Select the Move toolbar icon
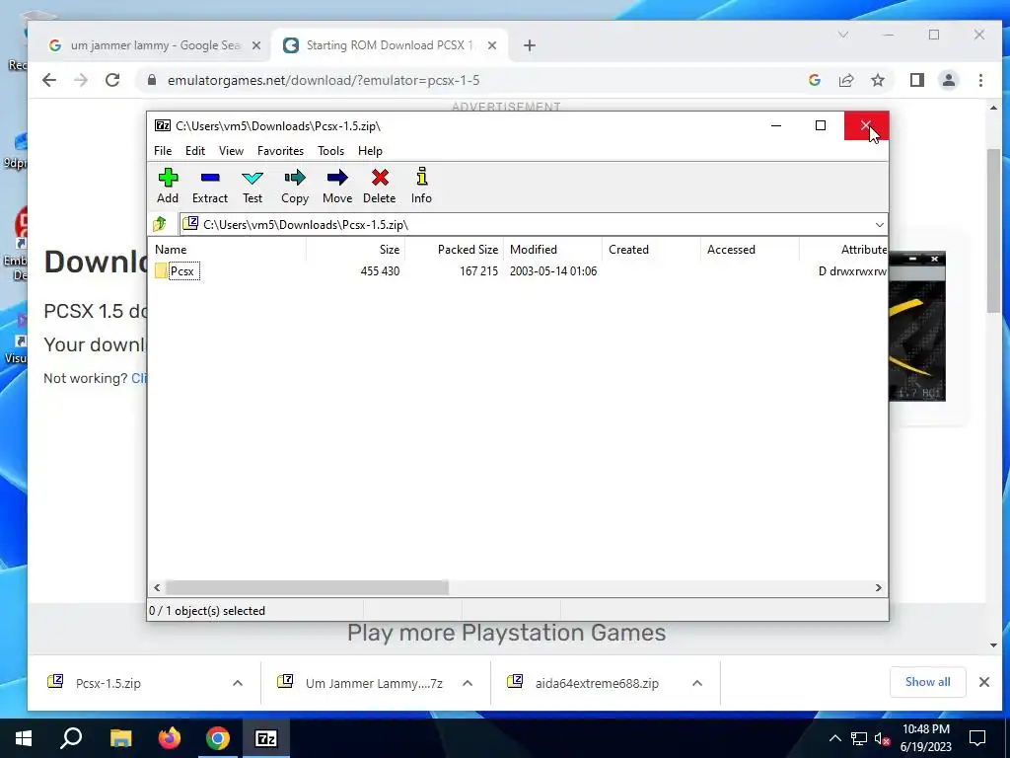Image resolution: width=1010 pixels, height=758 pixels. [x=337, y=186]
